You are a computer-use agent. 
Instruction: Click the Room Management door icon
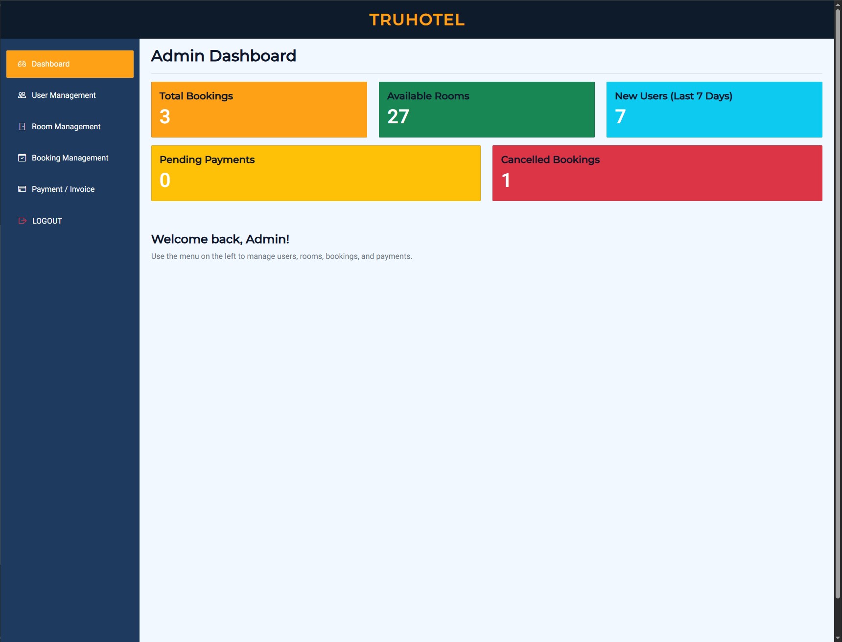pos(22,127)
